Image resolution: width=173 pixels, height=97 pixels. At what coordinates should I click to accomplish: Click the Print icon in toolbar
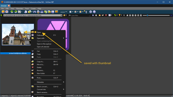38,12
